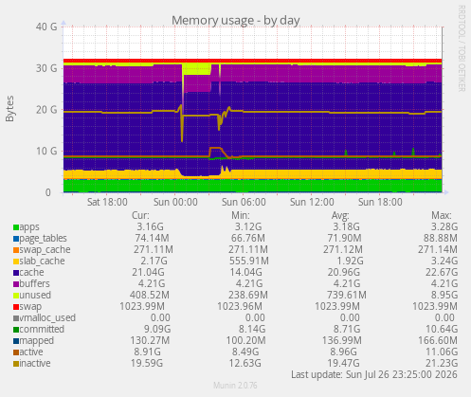Click the yellow slab_cache legend swatch
The width and height of the screenshot is (471, 397).
click(16, 262)
